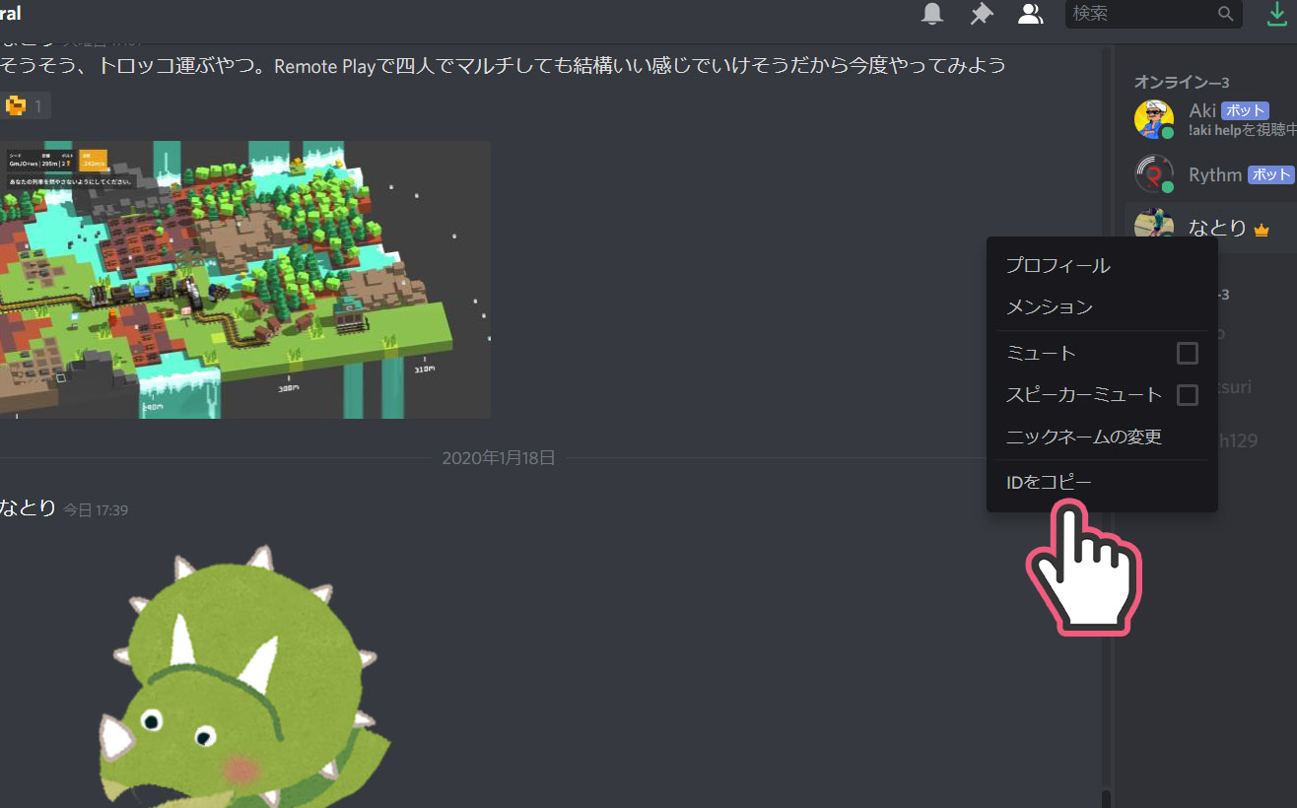Choose メンション from the context menu
The image size is (1297, 808).
pyautogui.click(x=1102, y=307)
